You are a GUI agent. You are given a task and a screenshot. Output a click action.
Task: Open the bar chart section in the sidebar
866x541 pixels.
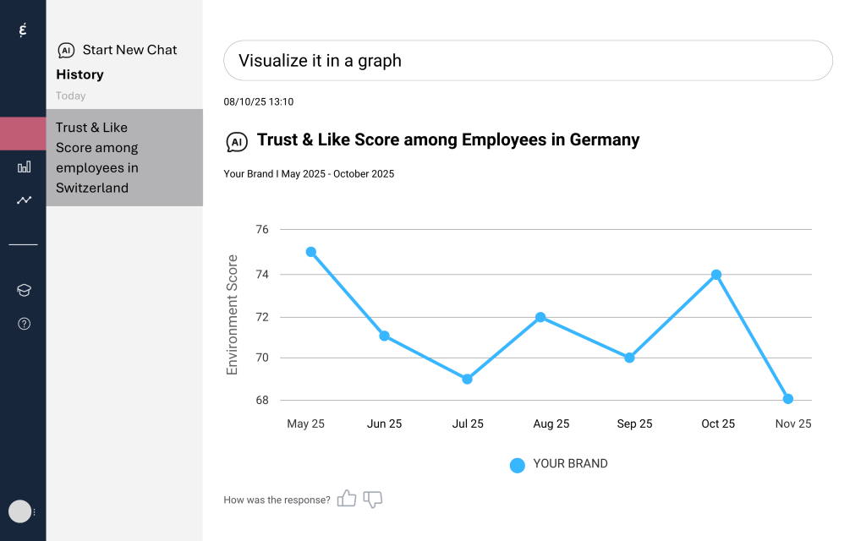(x=24, y=167)
